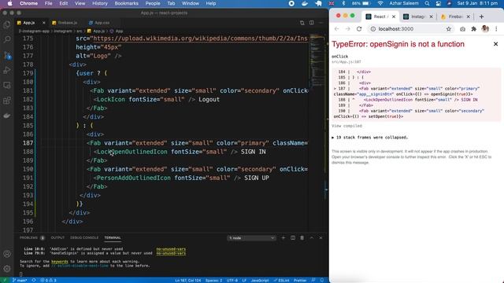Click Ln 187, Col 124 in status bar
Viewport: 504px width, 283px height.
[188, 280]
